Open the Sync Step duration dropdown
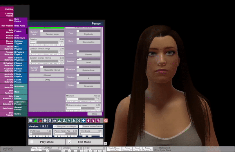 pos(89,42)
